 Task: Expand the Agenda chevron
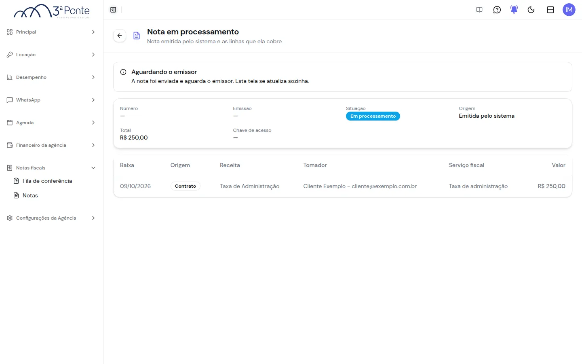(93, 123)
